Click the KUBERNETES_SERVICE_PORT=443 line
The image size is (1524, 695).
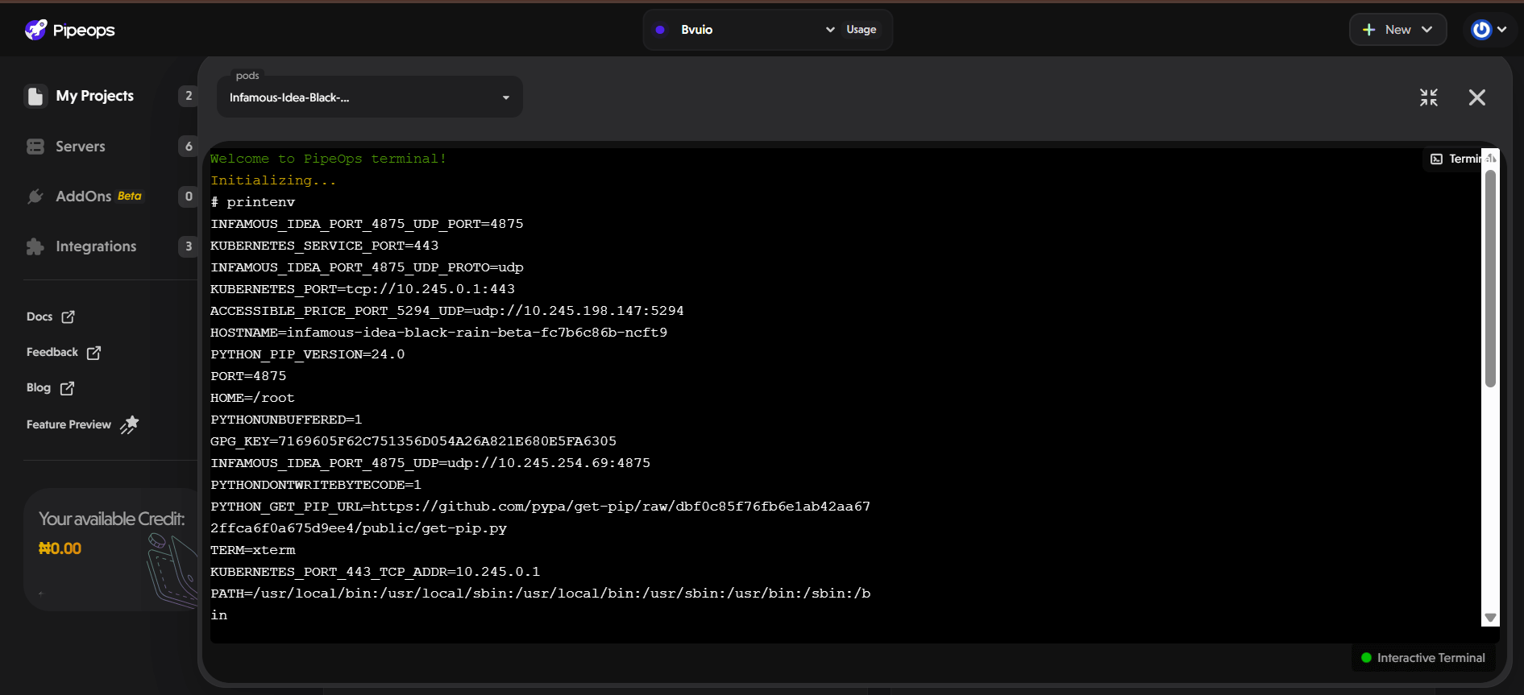[x=325, y=246]
